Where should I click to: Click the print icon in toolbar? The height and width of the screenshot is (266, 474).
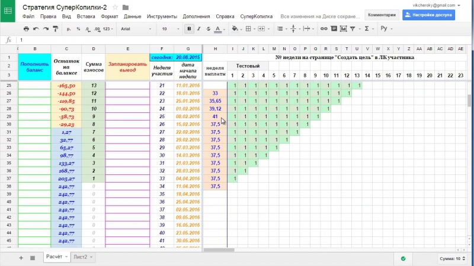tap(26, 28)
